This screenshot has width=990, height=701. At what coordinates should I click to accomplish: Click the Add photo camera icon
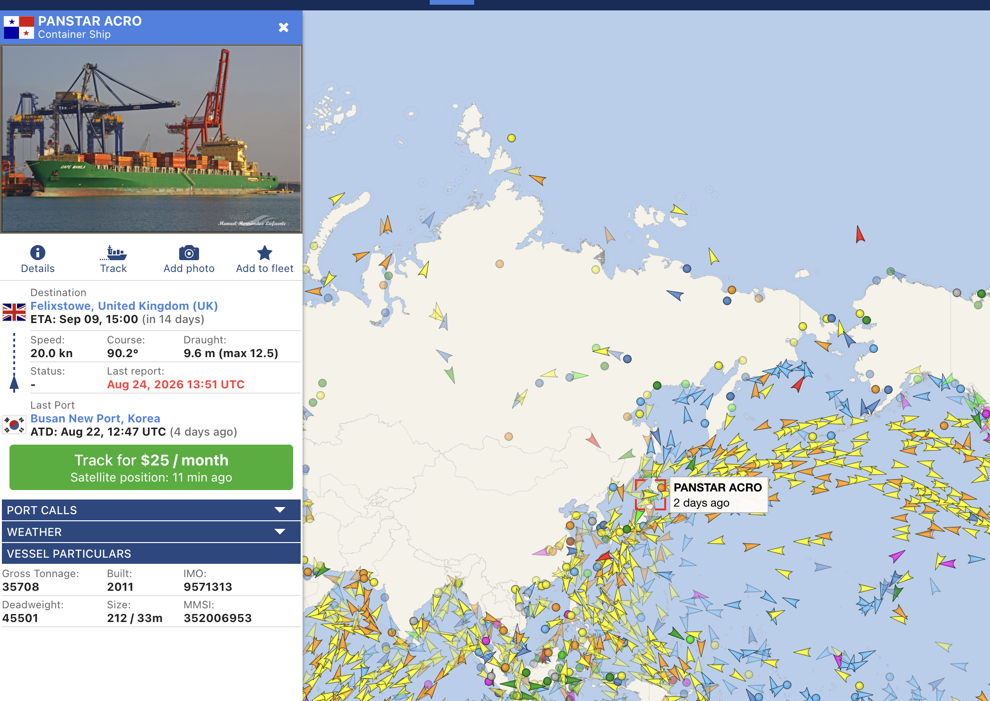(x=189, y=253)
